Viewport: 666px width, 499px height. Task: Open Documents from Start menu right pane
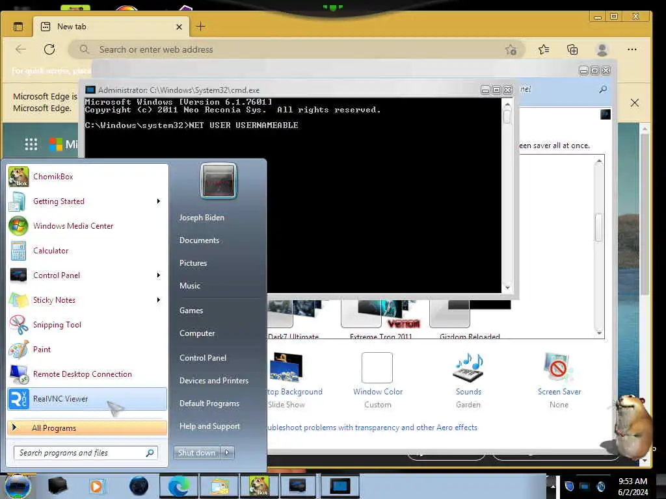click(x=199, y=240)
